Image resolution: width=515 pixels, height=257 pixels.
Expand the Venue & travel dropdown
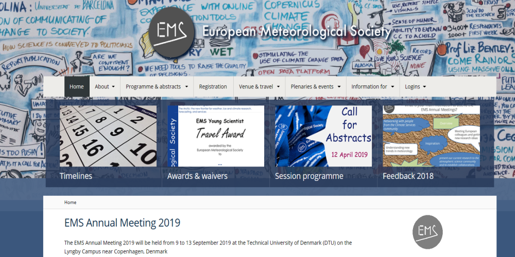click(x=260, y=86)
